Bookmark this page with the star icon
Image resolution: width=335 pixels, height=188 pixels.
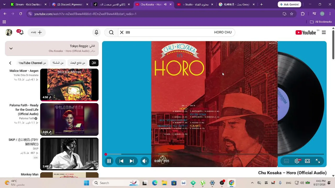[x=292, y=14]
